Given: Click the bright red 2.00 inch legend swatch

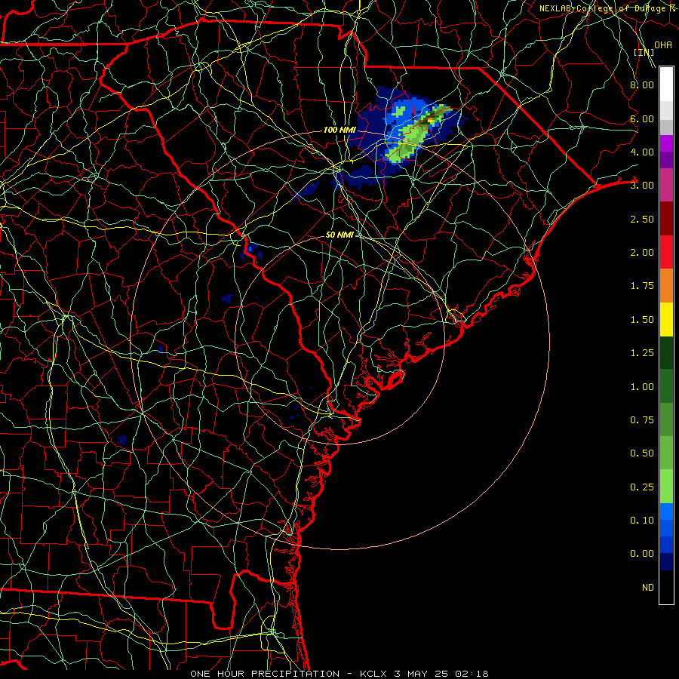Looking at the screenshot, I should [x=666, y=252].
